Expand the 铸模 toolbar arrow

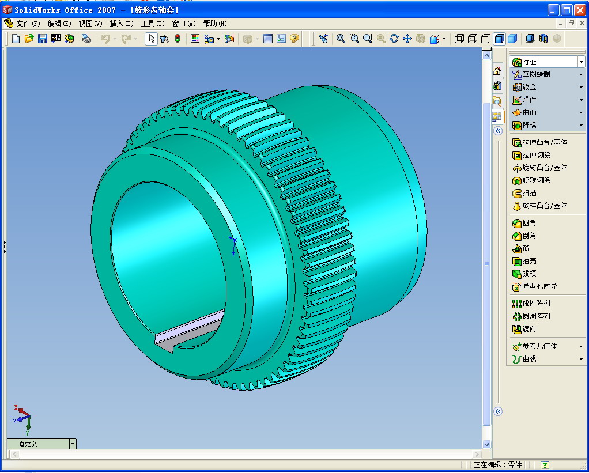581,125
